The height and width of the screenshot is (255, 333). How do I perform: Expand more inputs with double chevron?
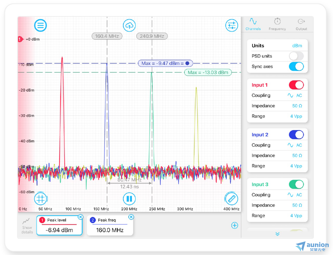point(277,234)
